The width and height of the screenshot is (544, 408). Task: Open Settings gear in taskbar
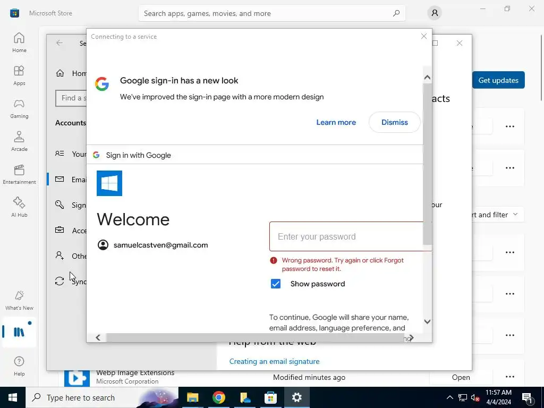(296, 397)
